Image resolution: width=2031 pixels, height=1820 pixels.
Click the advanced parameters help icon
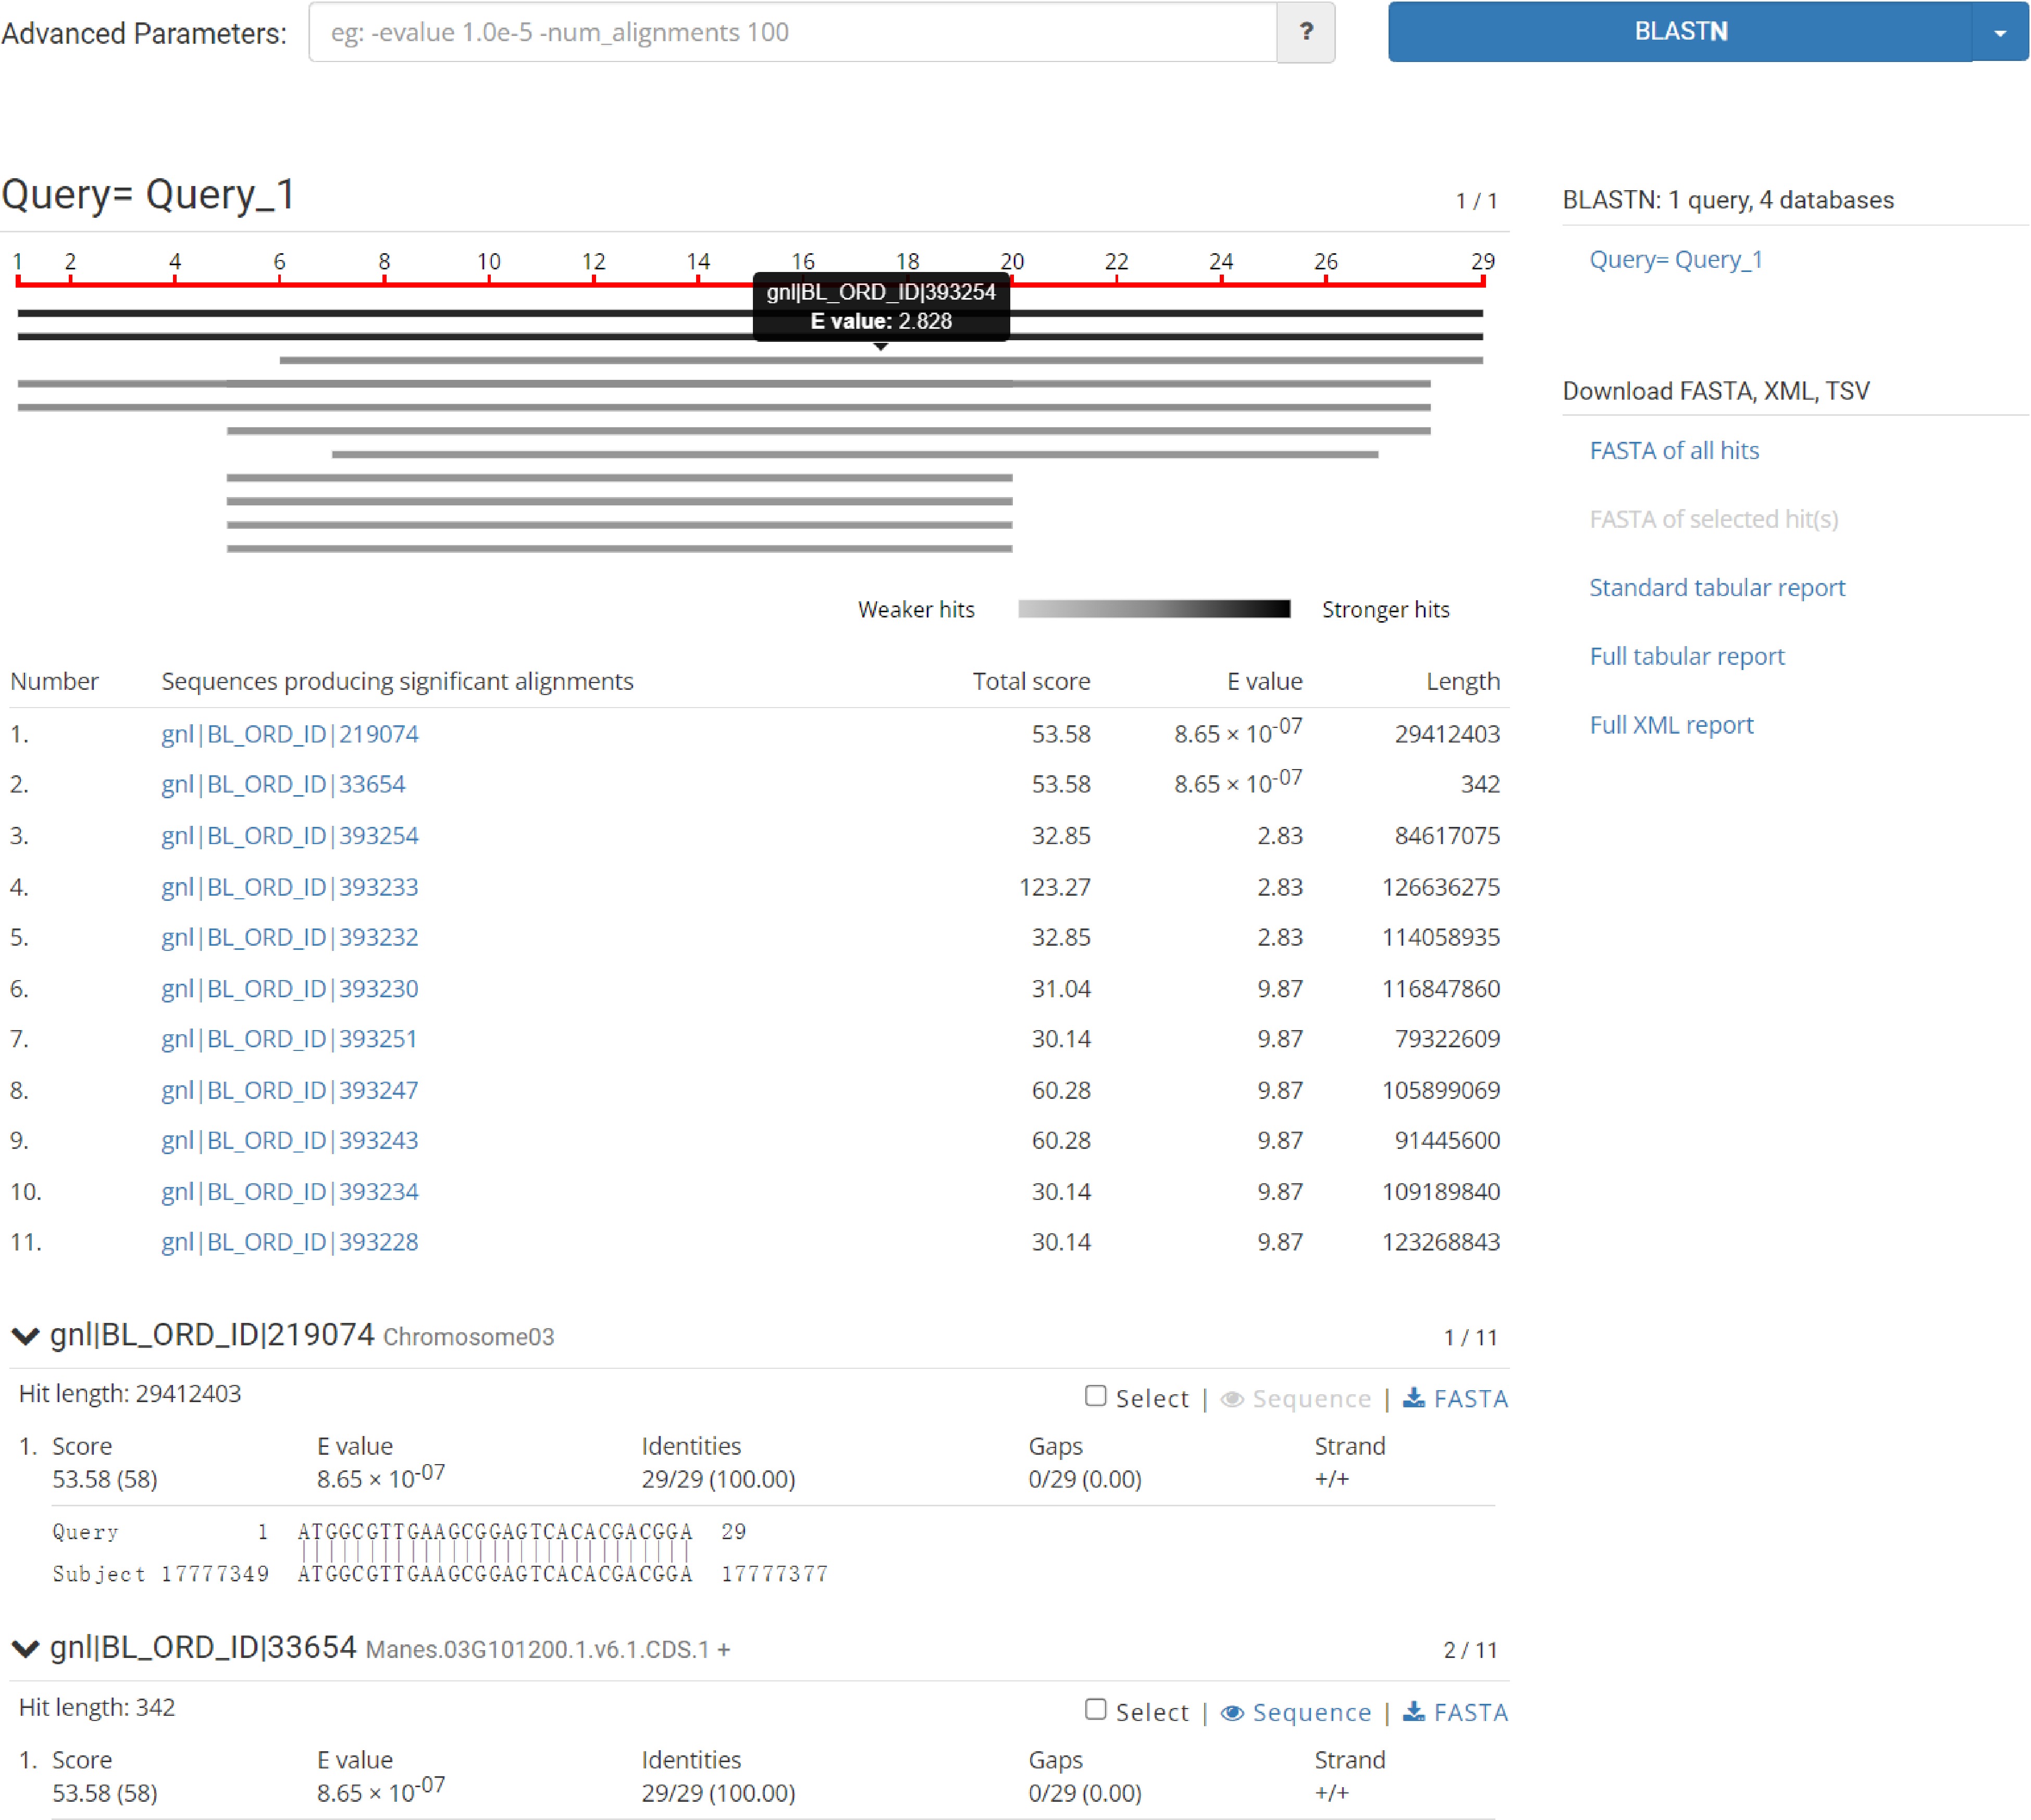click(x=1305, y=33)
